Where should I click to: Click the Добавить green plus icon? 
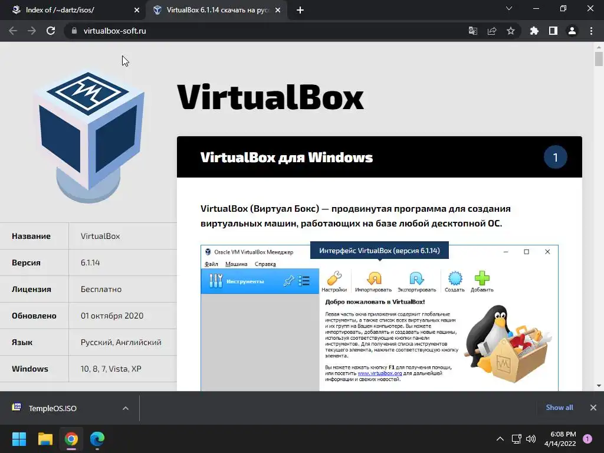pyautogui.click(x=482, y=281)
